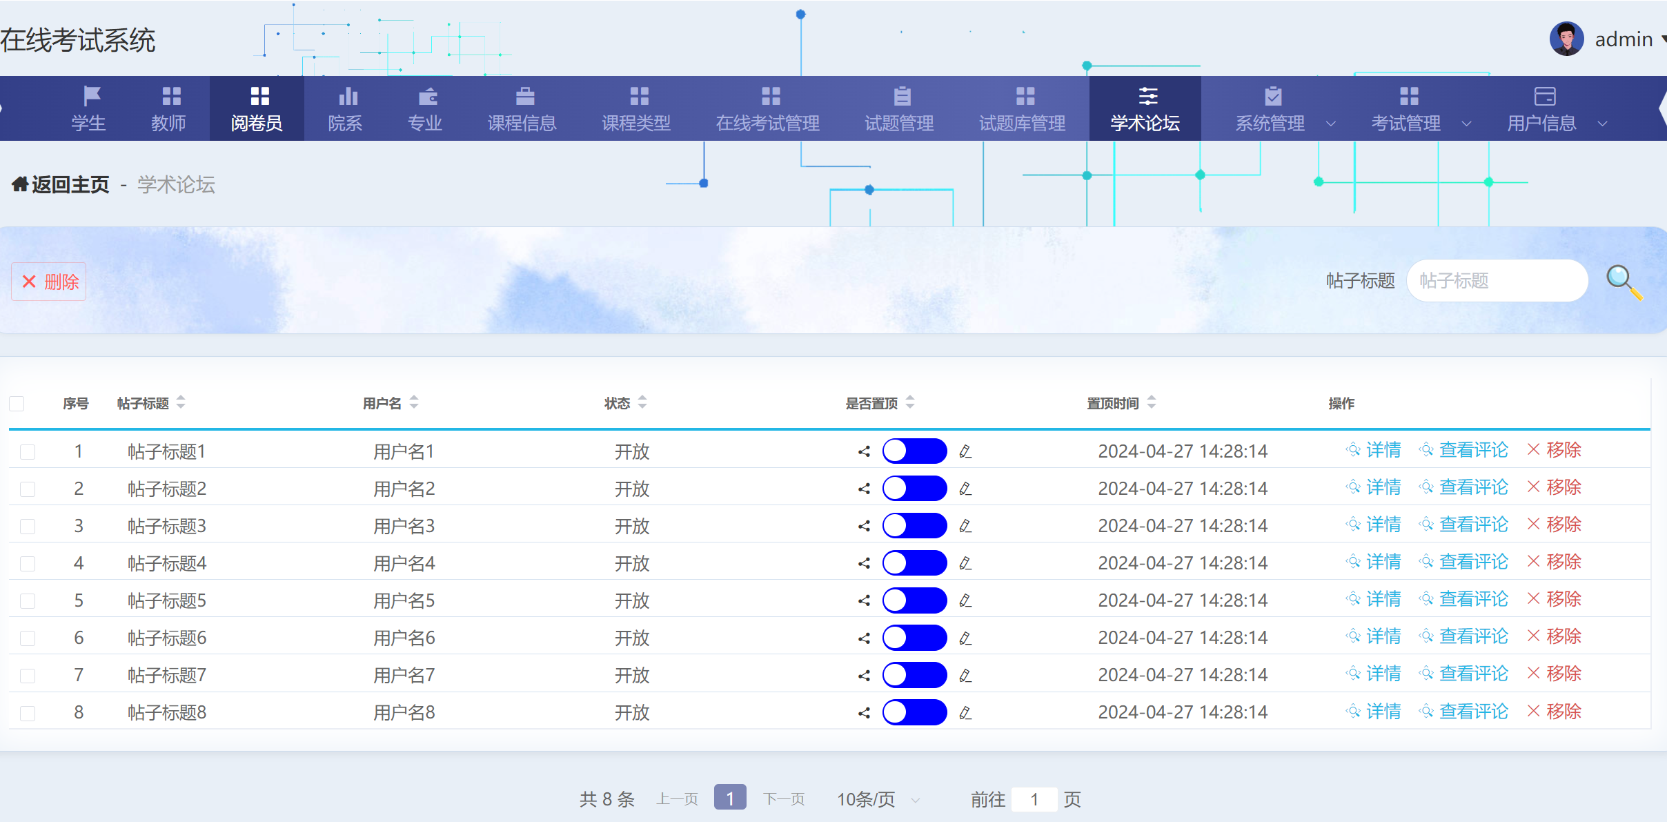
Task: Check the checkbox for row 2
Action: 28,489
